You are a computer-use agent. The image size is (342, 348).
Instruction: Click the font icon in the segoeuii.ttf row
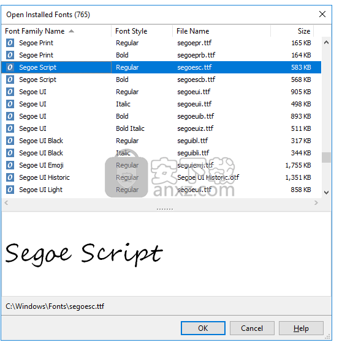10,104
